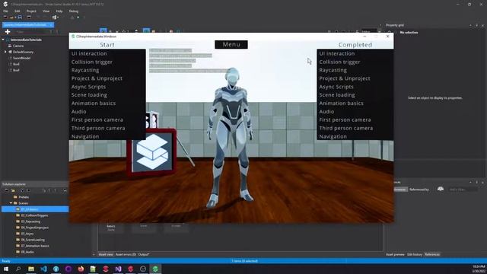Select the 07_Animation basics folder
This screenshot has width=487, height=274.
click(35, 246)
